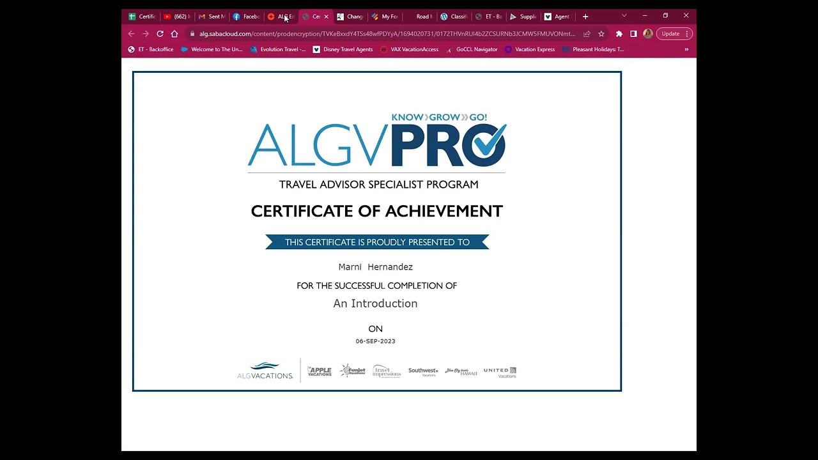Click the United Vacations logo
This screenshot has height=460, width=818.
500,372
